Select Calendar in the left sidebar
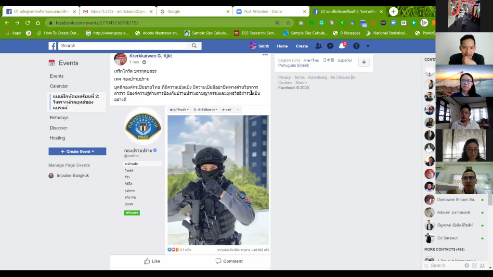This screenshot has height=277, width=493. [x=59, y=86]
